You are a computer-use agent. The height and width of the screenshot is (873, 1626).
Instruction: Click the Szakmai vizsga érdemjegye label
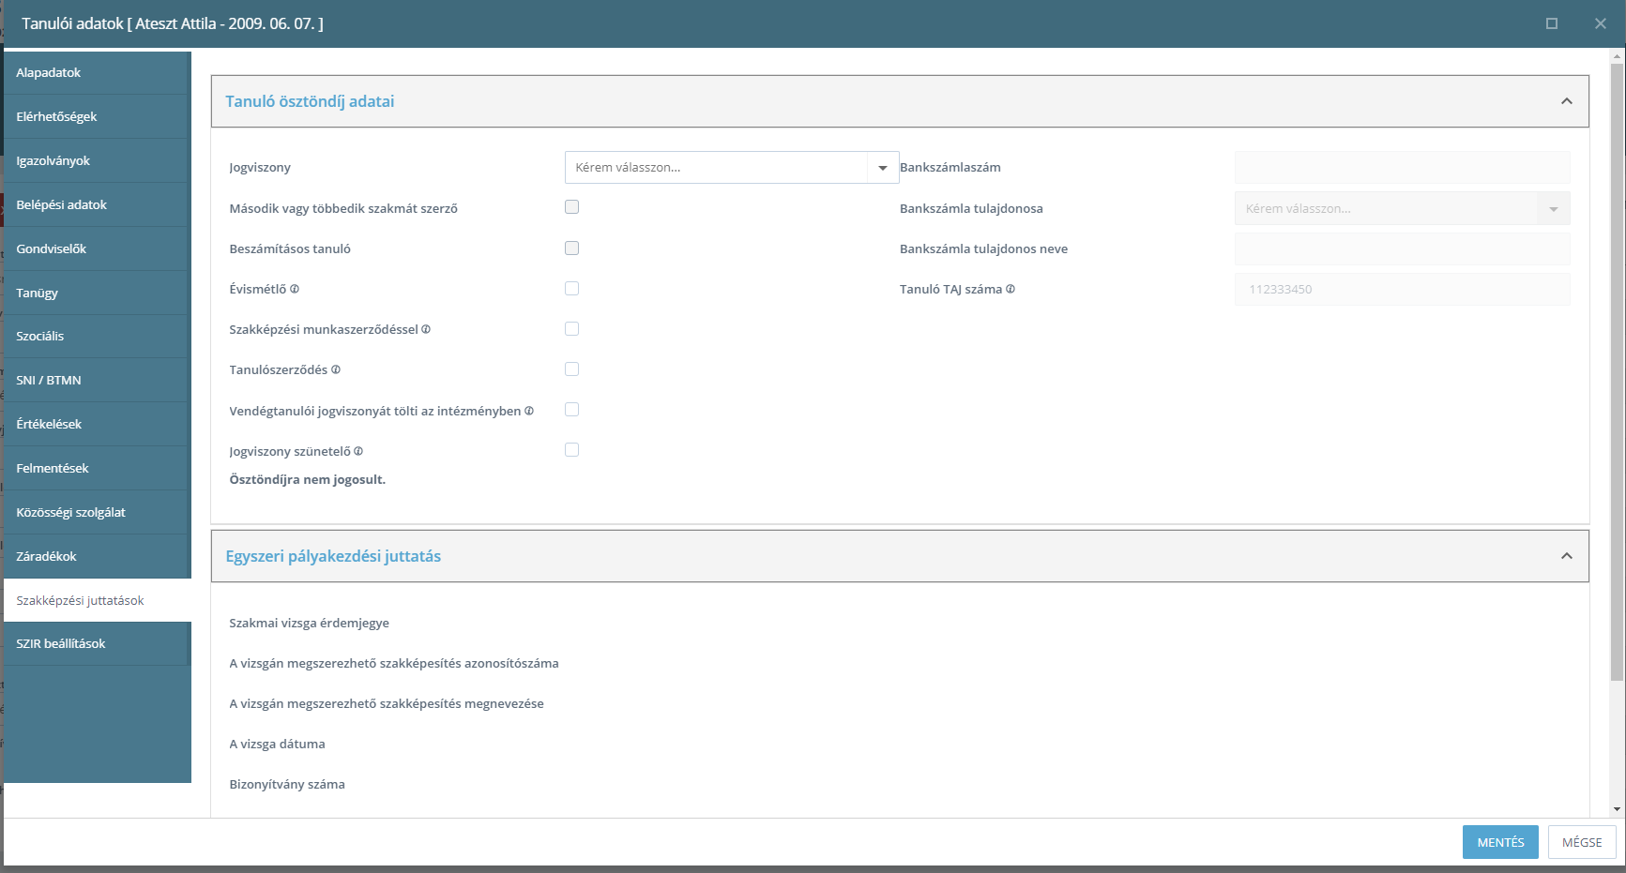pyautogui.click(x=309, y=623)
